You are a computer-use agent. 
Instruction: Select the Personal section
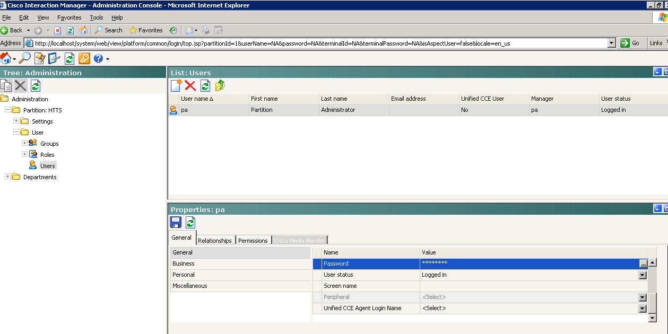click(x=240, y=275)
